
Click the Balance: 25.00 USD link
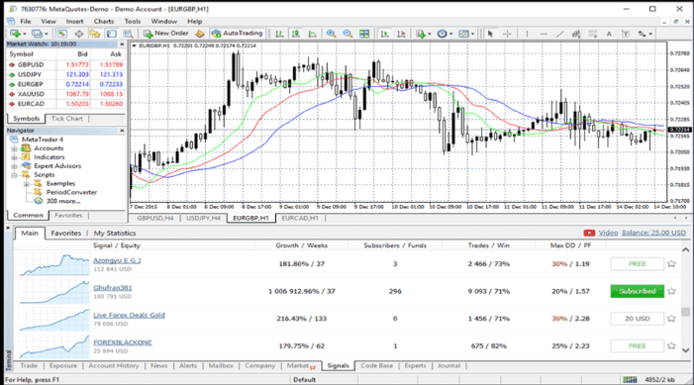(653, 233)
